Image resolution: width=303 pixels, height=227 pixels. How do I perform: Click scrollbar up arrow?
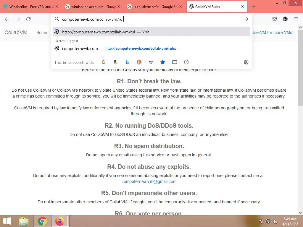(300, 27)
